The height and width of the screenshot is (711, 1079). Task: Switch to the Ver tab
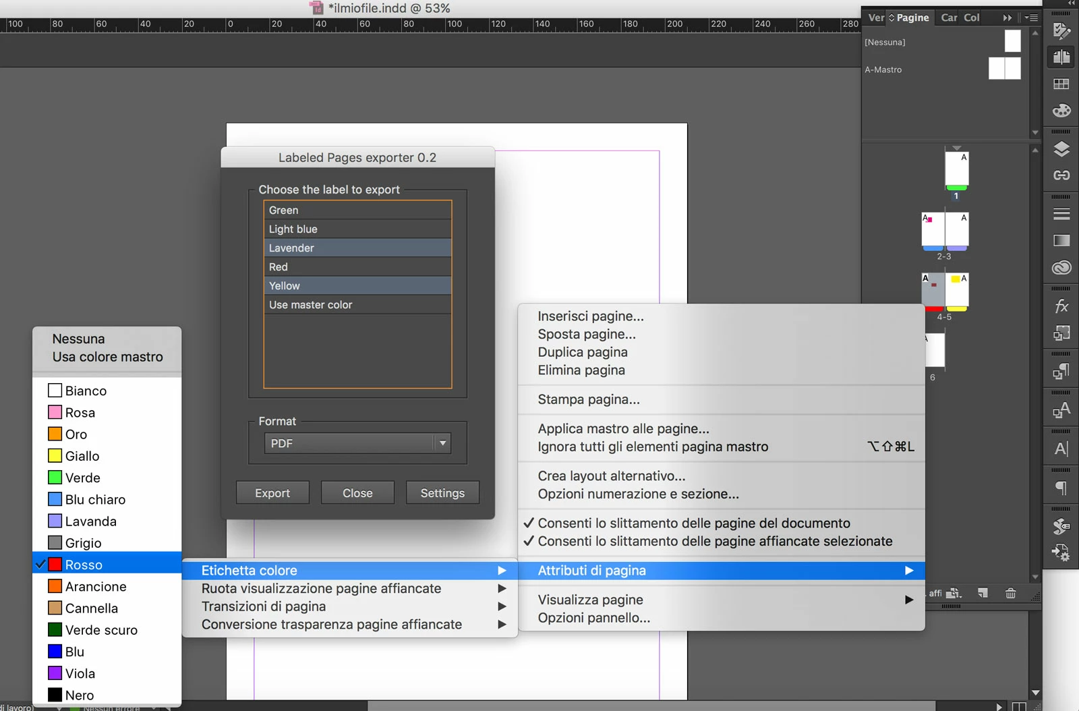tap(876, 18)
